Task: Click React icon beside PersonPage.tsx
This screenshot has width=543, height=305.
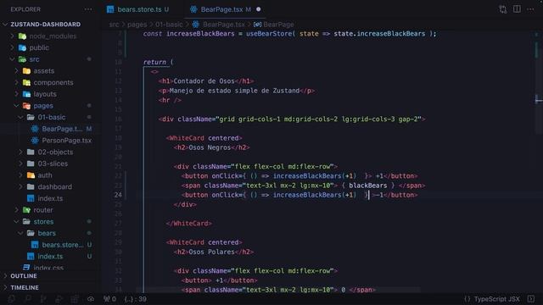Action: tap(35, 141)
